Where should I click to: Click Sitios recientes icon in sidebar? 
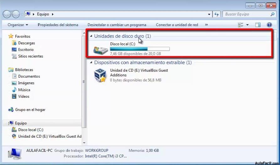point(14,56)
